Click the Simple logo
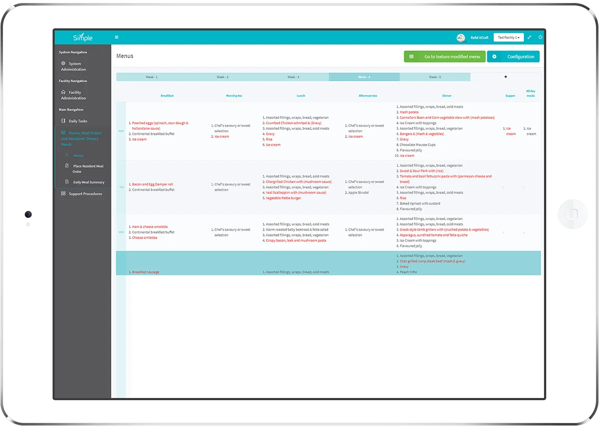 83,38
